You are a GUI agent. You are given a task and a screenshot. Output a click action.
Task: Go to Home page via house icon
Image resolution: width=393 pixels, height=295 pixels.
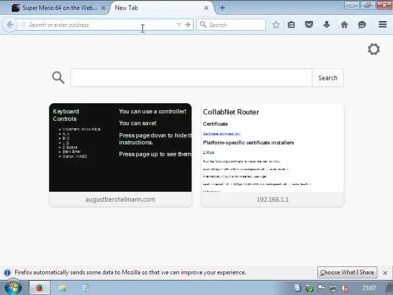point(344,25)
